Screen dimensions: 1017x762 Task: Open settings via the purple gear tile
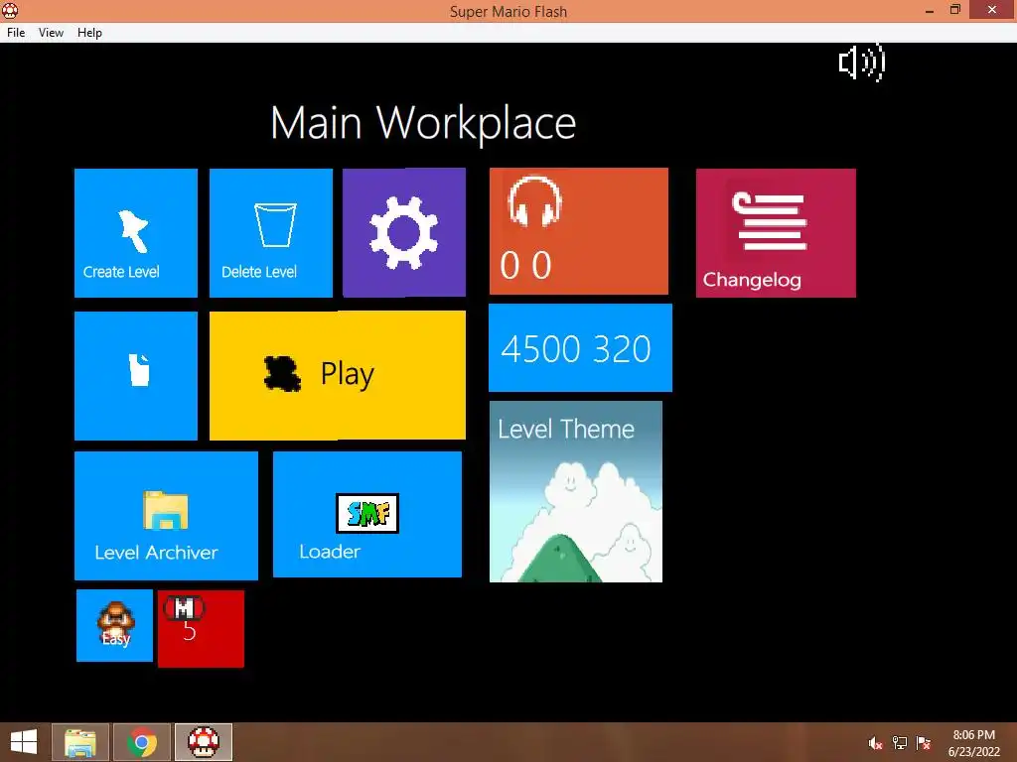point(404,232)
